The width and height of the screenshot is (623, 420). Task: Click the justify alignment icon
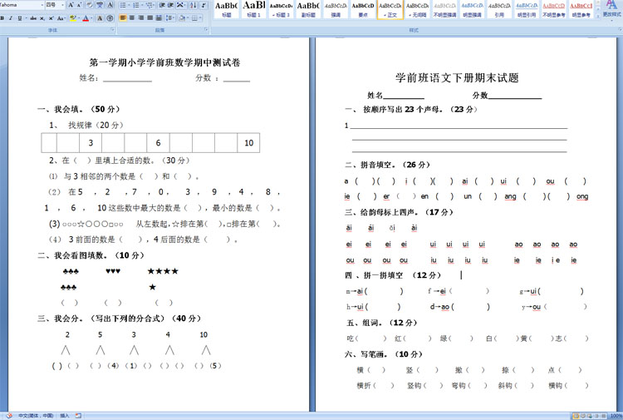tap(150, 18)
